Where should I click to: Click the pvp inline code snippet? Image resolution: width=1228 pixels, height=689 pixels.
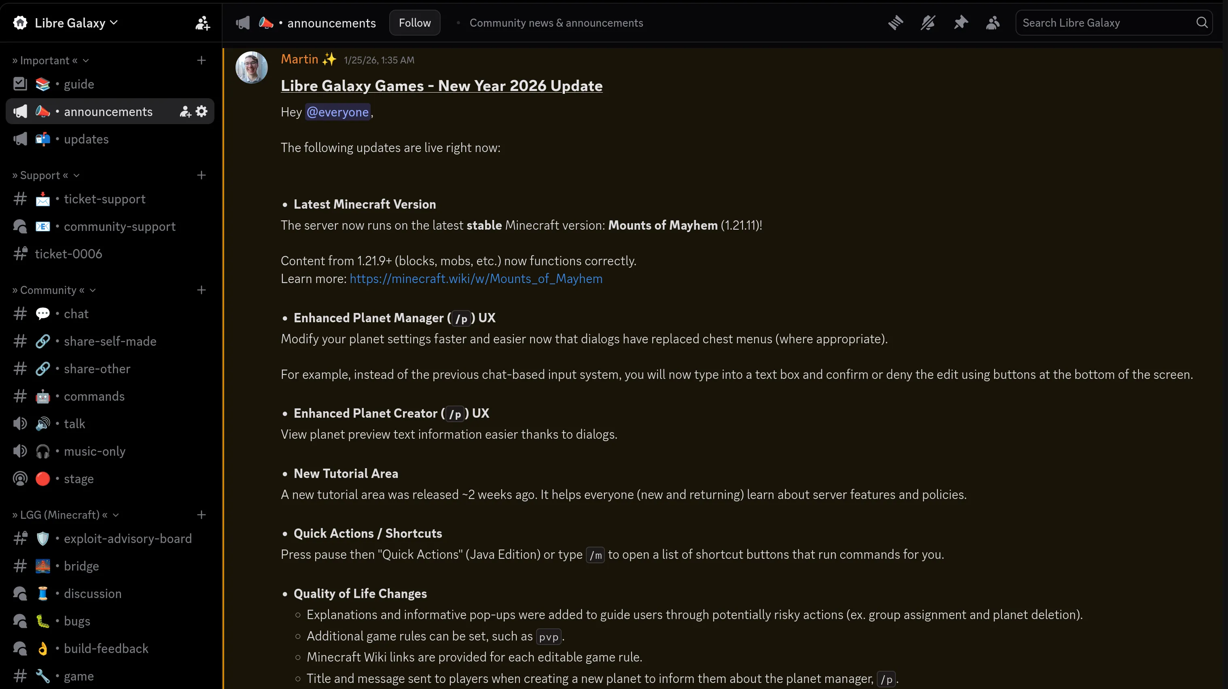[x=548, y=637]
